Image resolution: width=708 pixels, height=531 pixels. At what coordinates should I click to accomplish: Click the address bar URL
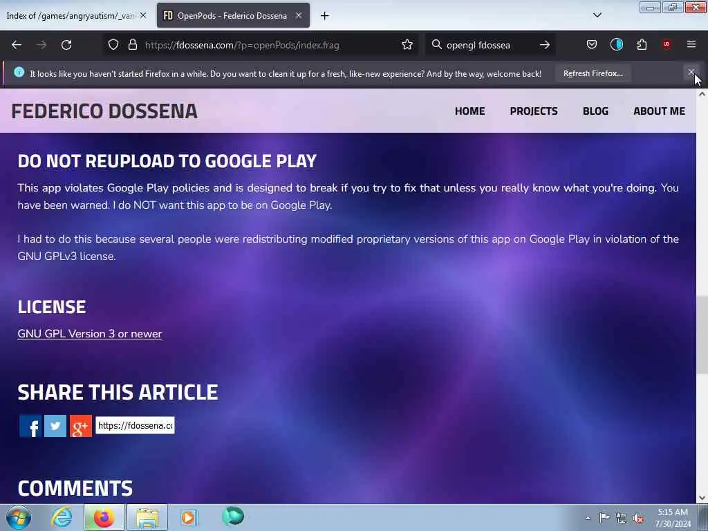241,45
